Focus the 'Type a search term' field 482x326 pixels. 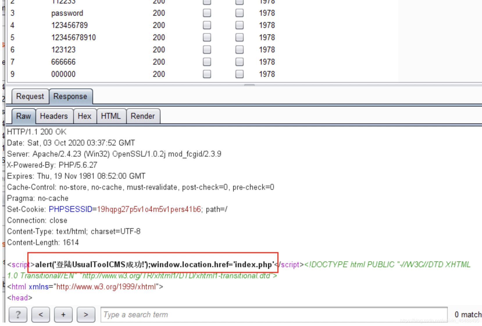[x=274, y=315]
